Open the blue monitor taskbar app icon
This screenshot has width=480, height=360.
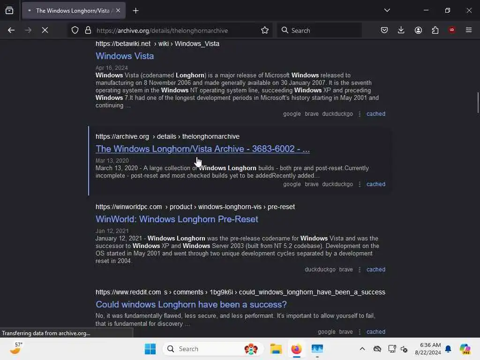[x=317, y=349]
